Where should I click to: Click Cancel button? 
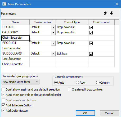click(x=109, y=113)
